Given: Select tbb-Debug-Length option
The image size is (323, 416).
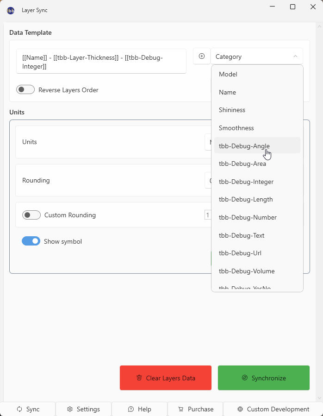Looking at the screenshot, I should (257, 199).
